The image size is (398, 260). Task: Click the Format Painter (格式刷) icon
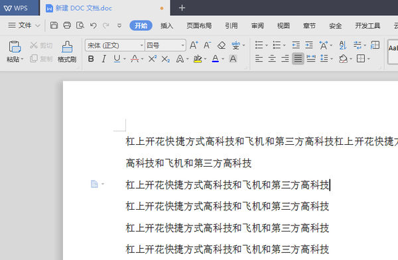(67, 47)
